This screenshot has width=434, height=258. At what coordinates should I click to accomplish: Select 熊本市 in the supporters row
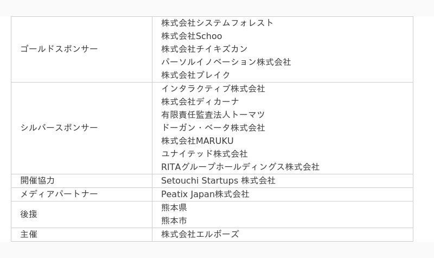tap(174, 221)
